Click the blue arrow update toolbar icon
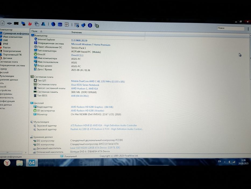Viewport: 251px width, 189px height. (x=83, y=25)
